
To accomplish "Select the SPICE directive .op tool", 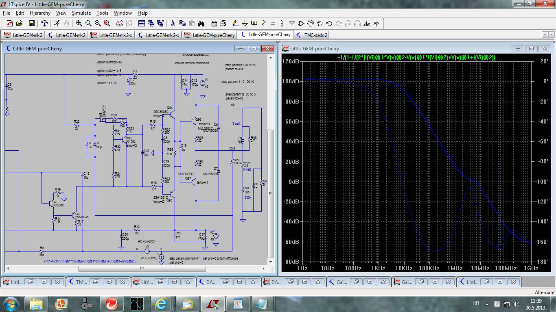I will [x=376, y=23].
